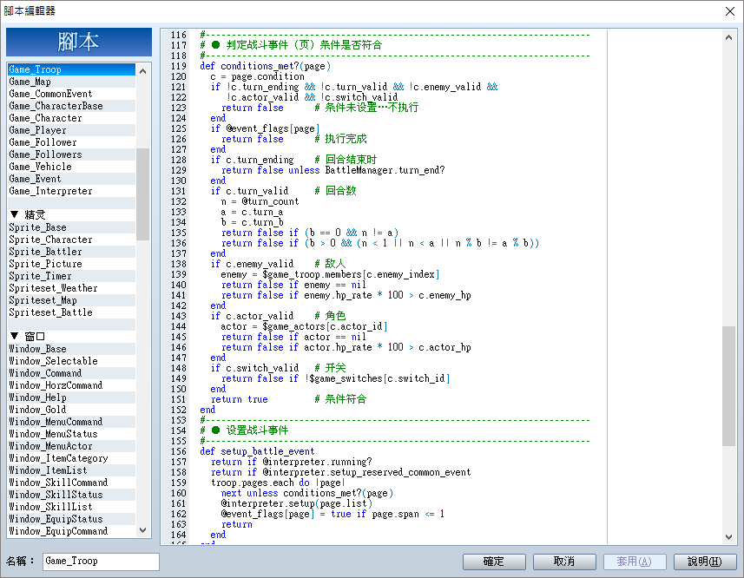Viewport: 744px width, 578px height.
Task: Select the Window_HorzCommand script
Action: point(71,385)
